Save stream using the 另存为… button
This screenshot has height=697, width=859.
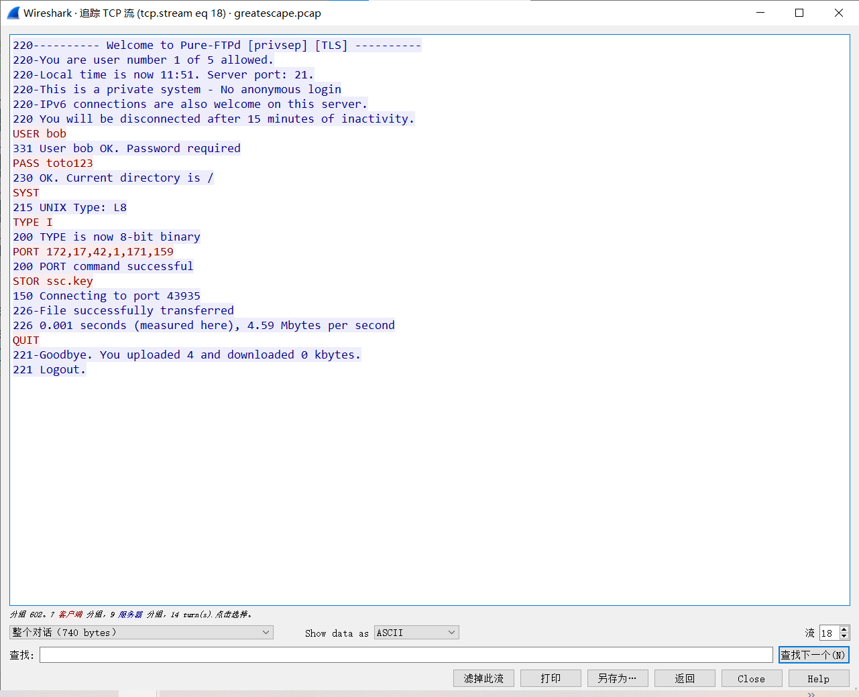618,678
